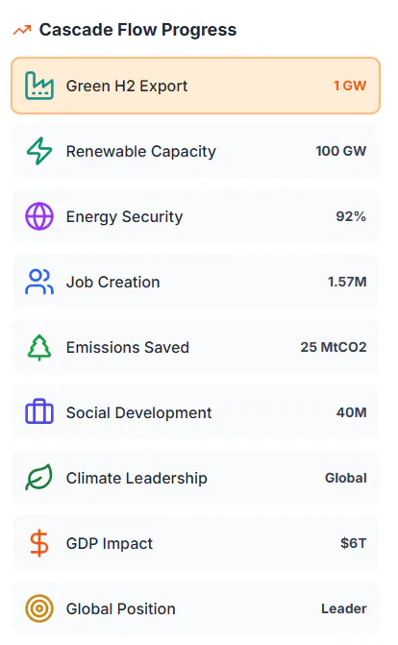
Task: Click the green tree Emissions Saved icon
Action: tap(39, 347)
